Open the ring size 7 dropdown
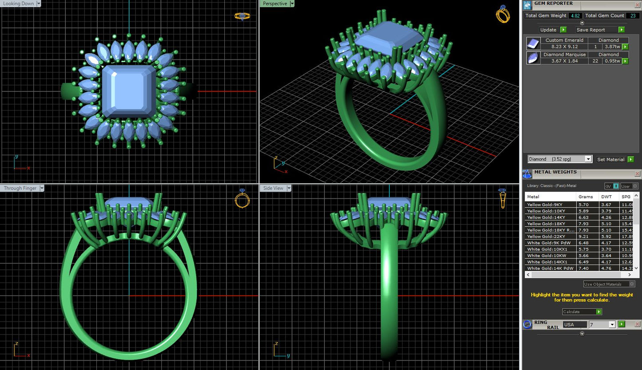The height and width of the screenshot is (370, 642). 612,325
